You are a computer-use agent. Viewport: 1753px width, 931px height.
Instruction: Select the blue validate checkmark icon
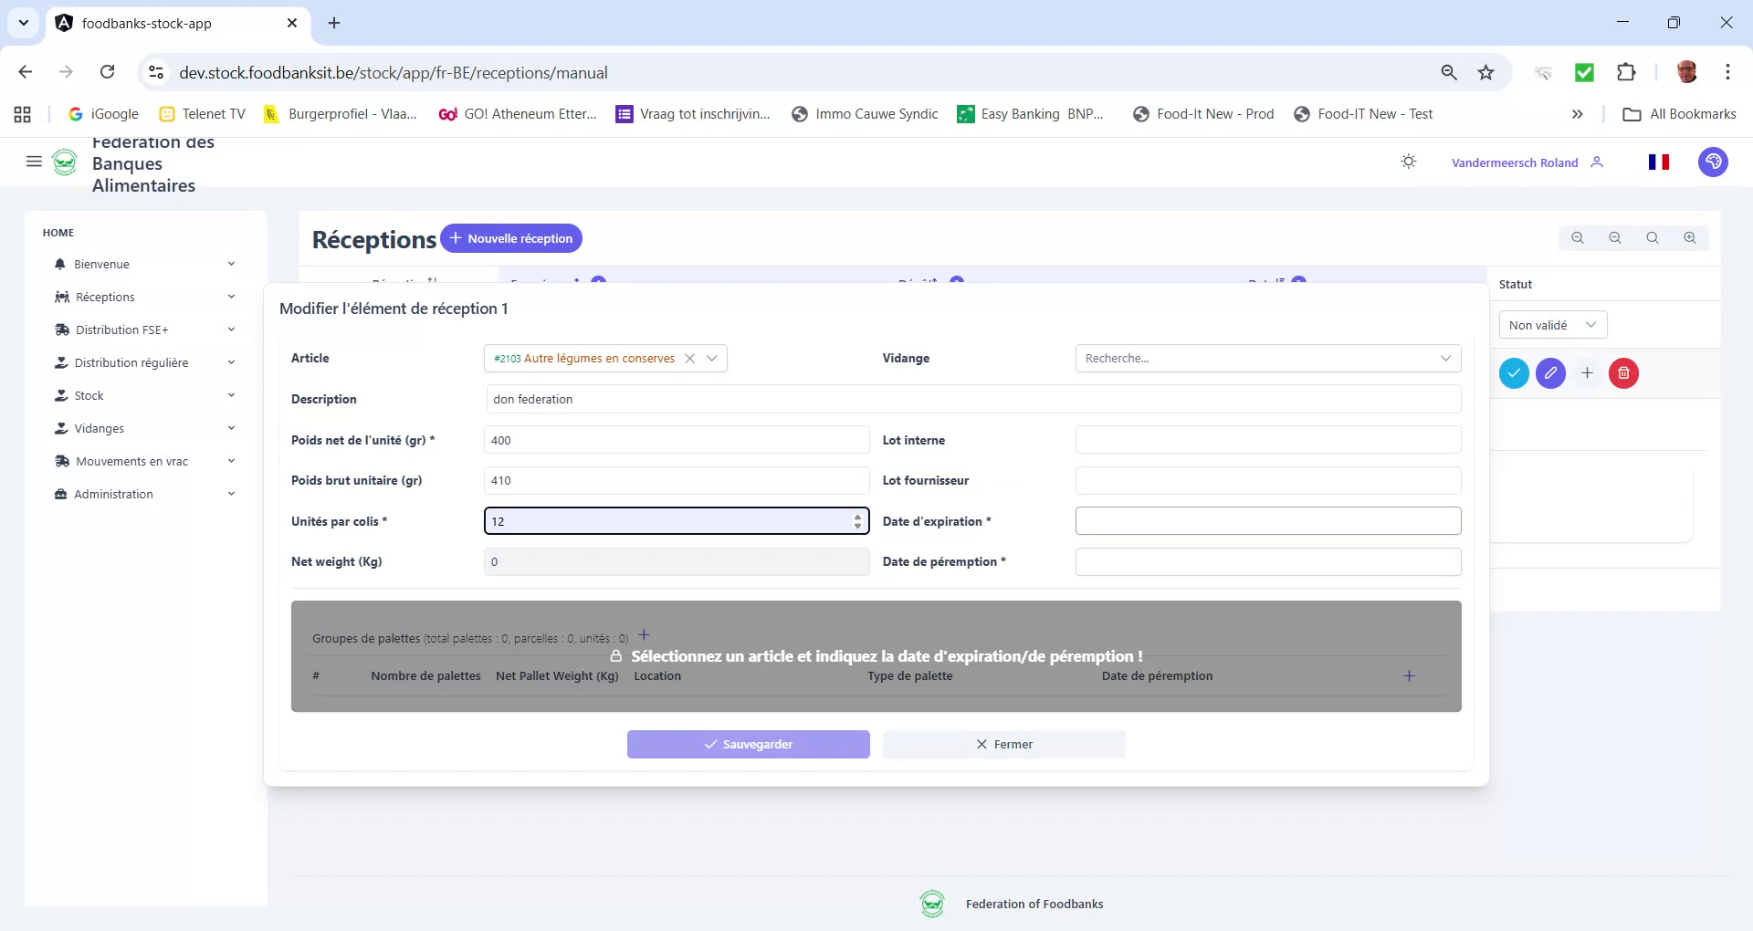[x=1515, y=373]
